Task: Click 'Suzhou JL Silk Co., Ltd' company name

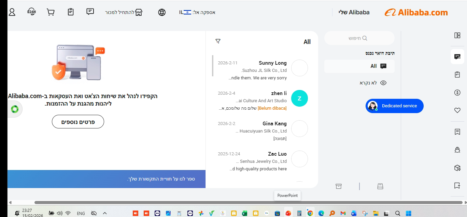Action: [264, 71]
